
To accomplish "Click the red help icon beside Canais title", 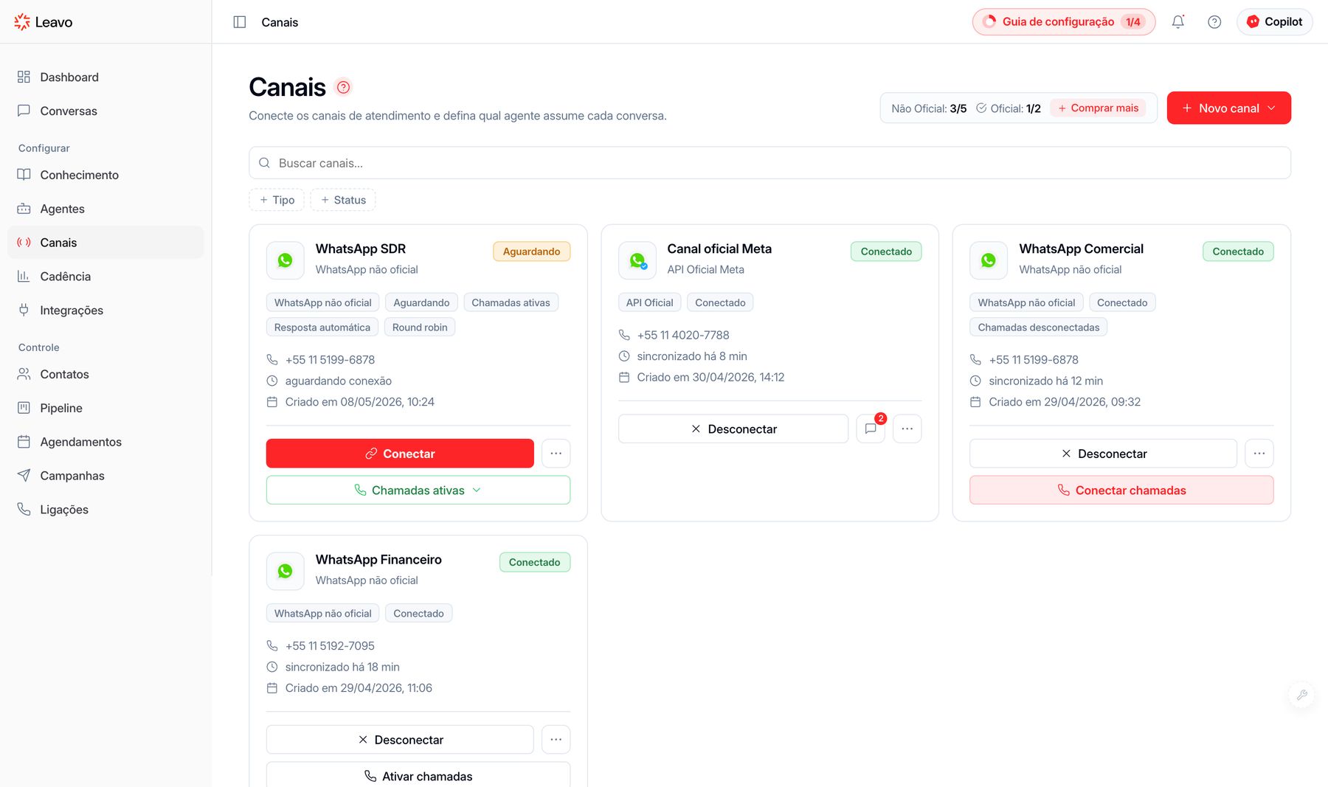I will tap(343, 87).
